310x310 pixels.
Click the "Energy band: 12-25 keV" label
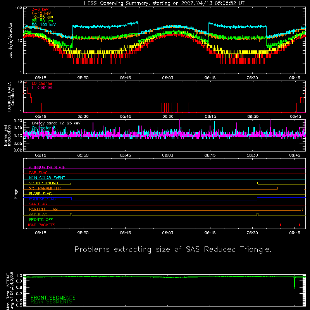click(x=56, y=123)
